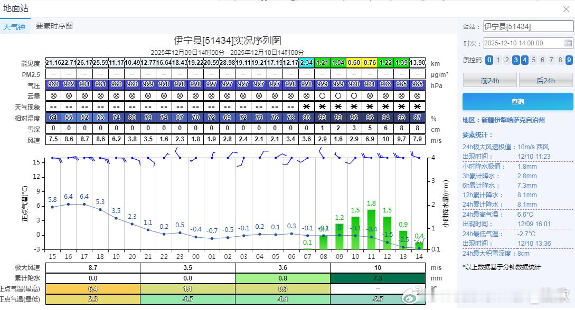Click the 12/10 11:23 occurrence time
The width and height of the screenshot is (575, 310).
tap(534, 156)
